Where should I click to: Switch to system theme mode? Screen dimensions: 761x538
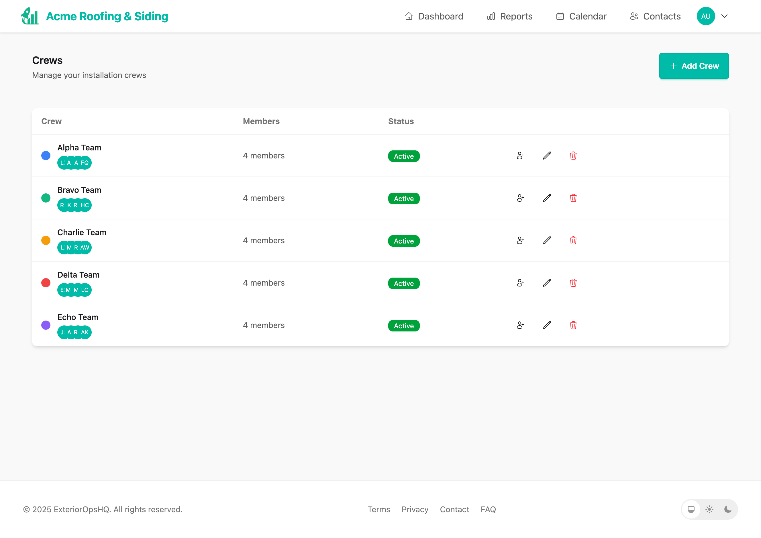[691, 509]
